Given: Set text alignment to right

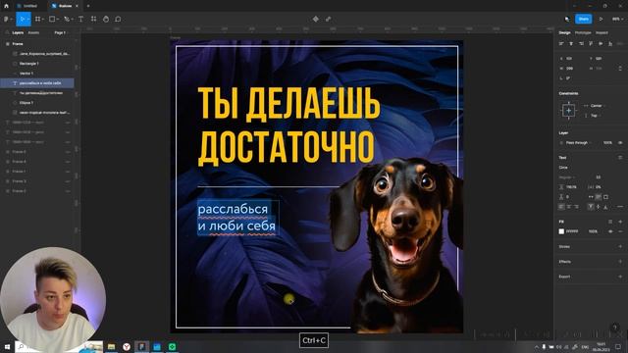Looking at the screenshot, I should pos(576,207).
